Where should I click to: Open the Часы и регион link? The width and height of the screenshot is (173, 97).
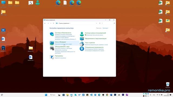coord(90,43)
